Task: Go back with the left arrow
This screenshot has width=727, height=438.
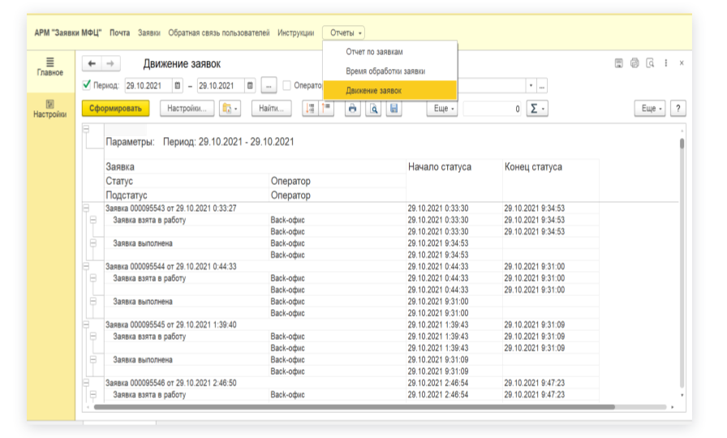Action: click(92, 64)
